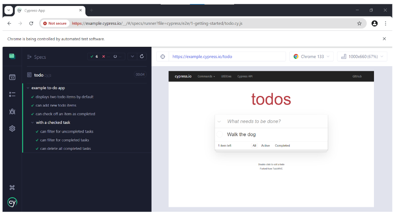Select the Active filter

click(265, 146)
